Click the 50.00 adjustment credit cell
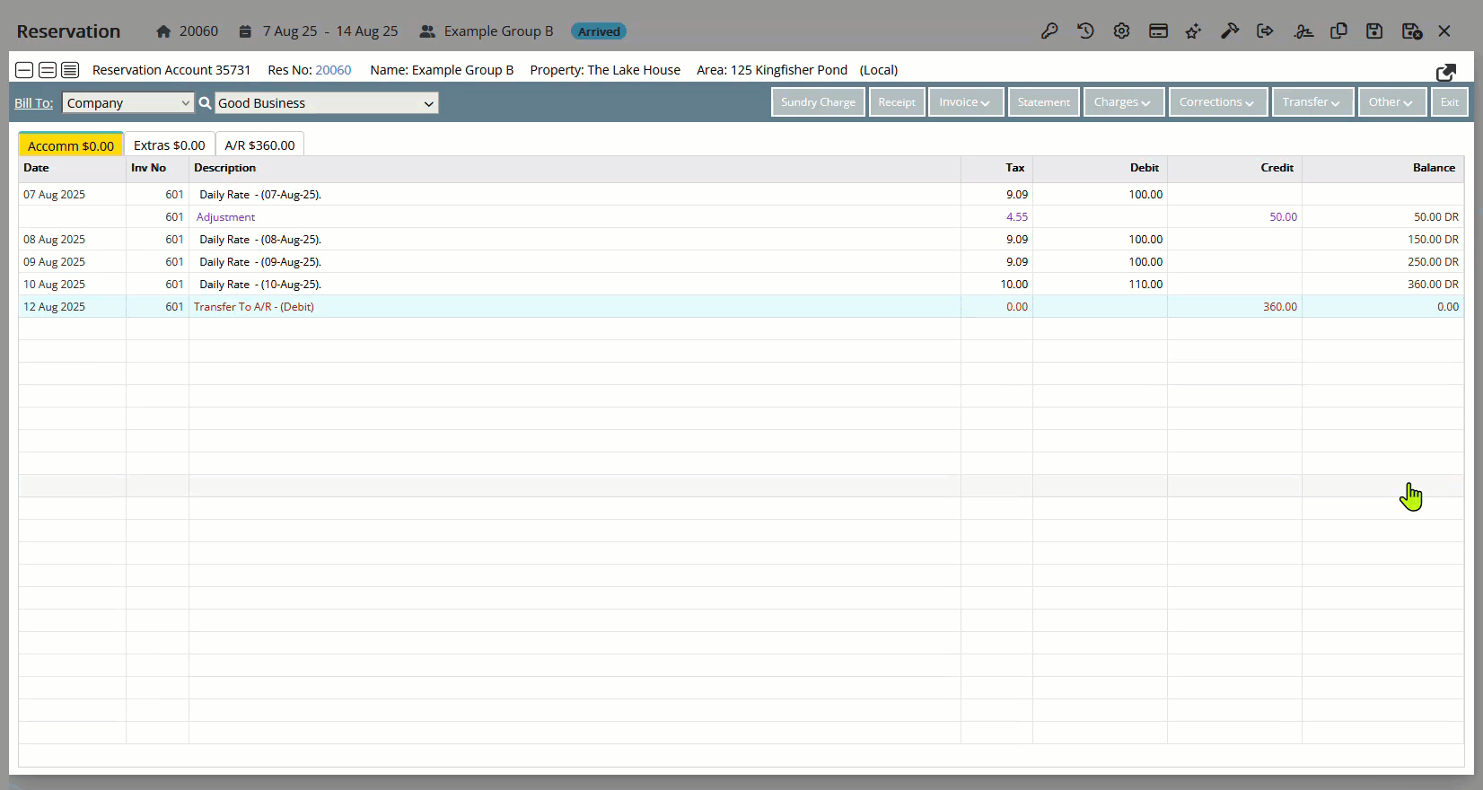The image size is (1483, 790). (x=1234, y=216)
